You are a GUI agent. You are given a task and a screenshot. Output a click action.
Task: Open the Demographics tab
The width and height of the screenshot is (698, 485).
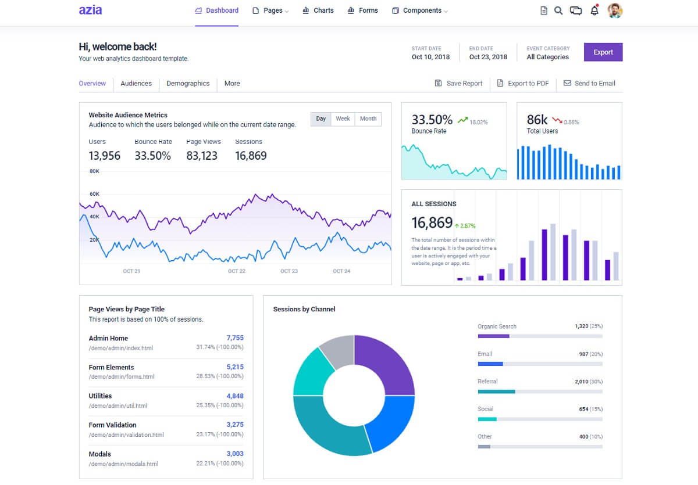click(187, 83)
